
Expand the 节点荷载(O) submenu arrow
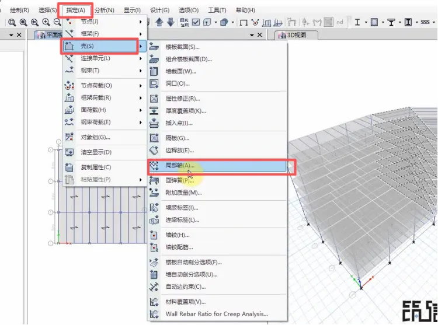click(141, 86)
